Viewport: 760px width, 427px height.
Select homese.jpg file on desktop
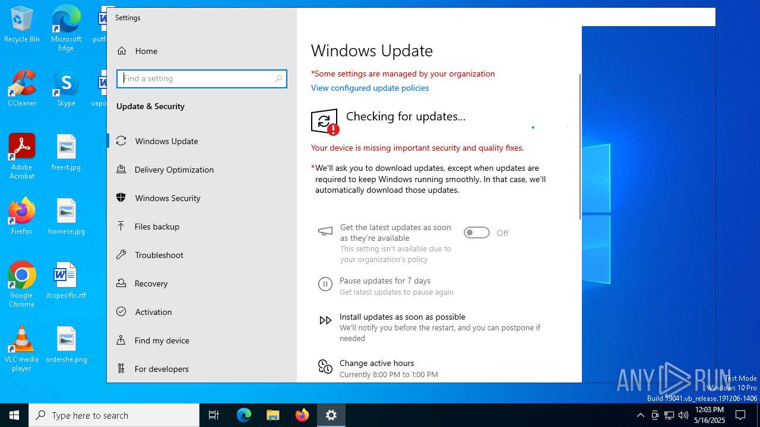pos(66,217)
